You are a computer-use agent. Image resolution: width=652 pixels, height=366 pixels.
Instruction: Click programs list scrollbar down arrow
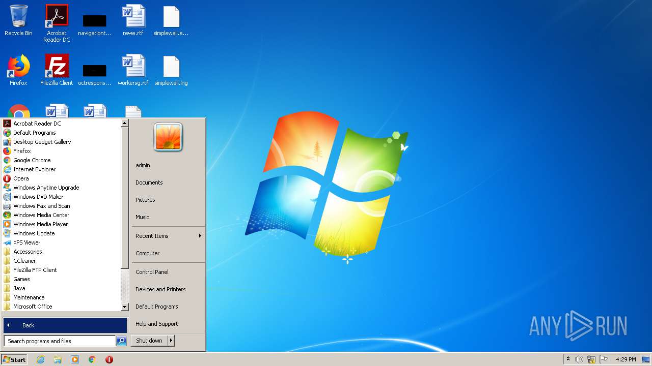click(x=124, y=307)
